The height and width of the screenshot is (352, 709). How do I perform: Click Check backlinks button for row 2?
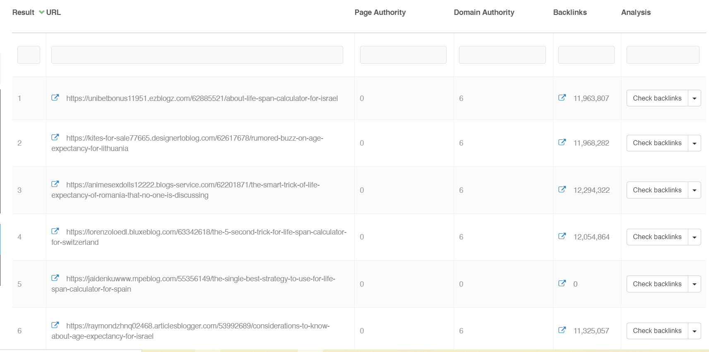pos(657,143)
